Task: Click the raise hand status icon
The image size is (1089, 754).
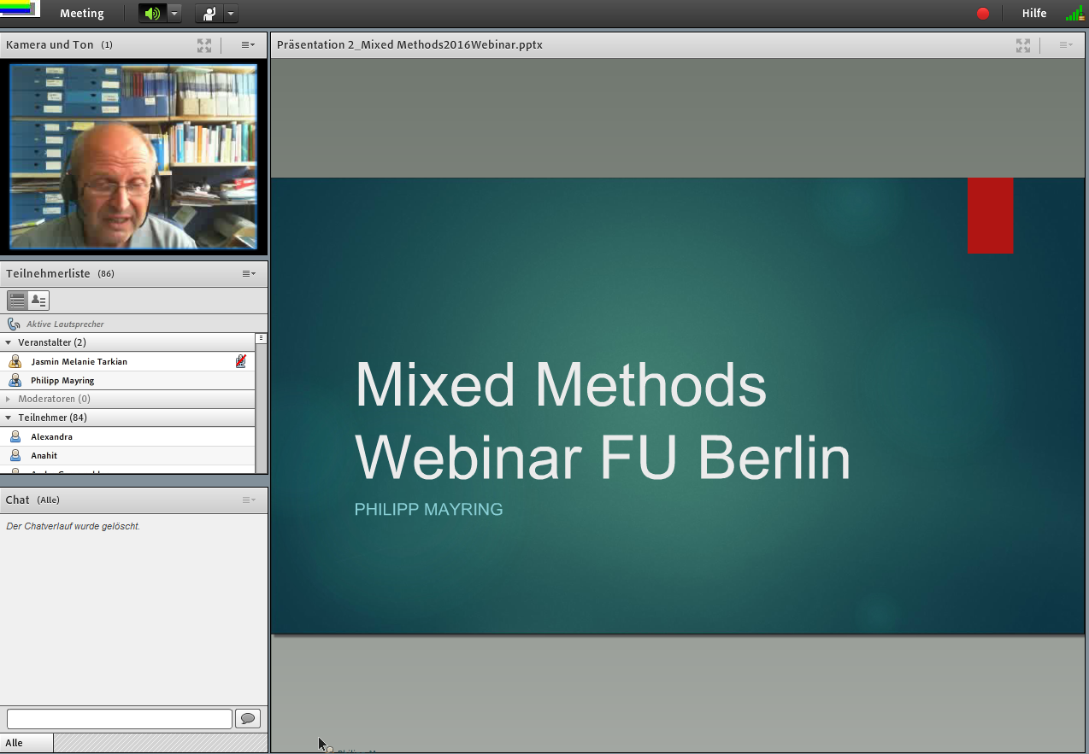Action: [209, 13]
